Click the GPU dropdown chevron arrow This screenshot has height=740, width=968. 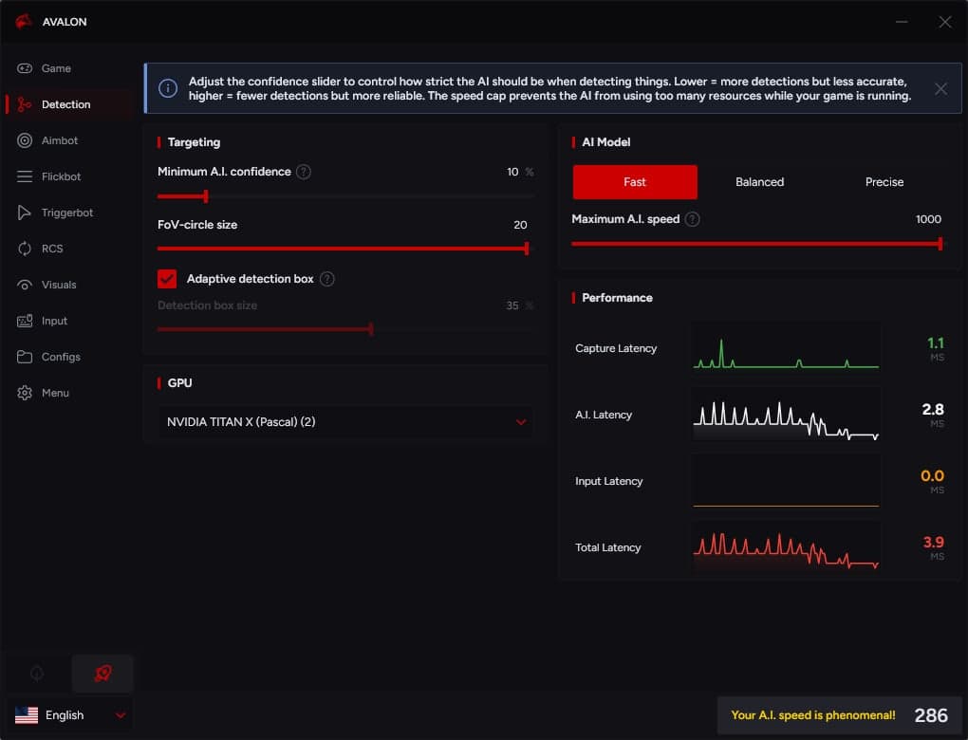521,422
